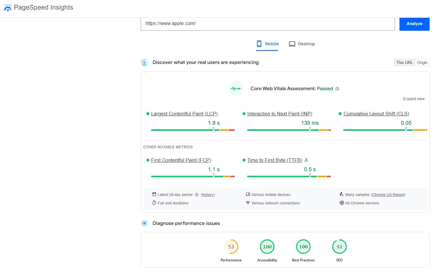
Task: Switch data scope to Origin
Action: (422, 62)
